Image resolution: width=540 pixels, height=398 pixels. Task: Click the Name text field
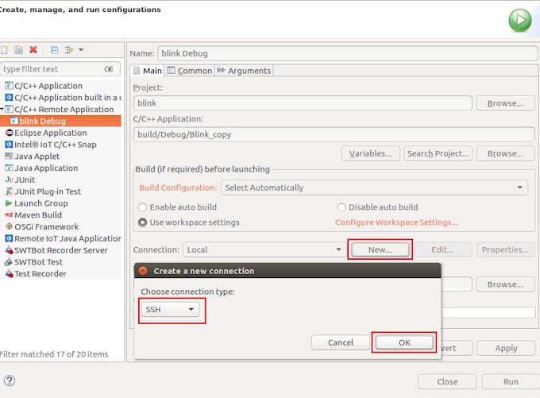[346, 53]
